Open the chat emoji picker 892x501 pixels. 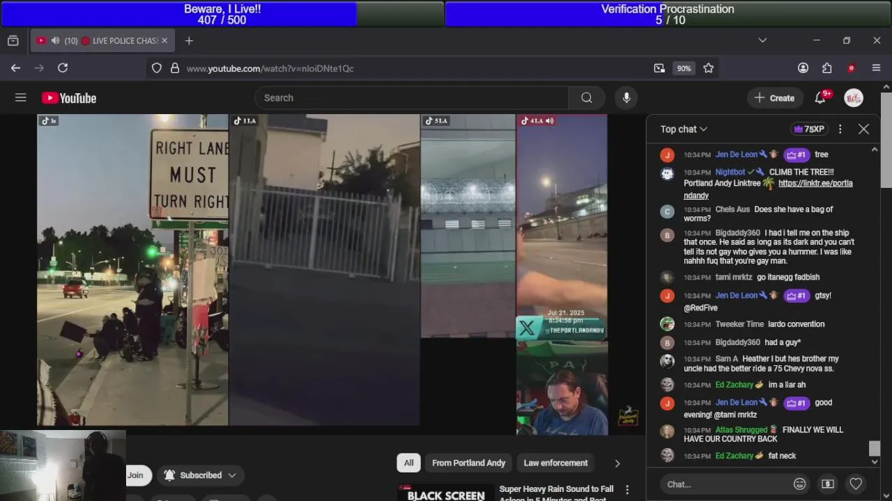click(x=800, y=484)
